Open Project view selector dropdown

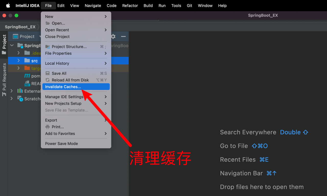(x=27, y=36)
